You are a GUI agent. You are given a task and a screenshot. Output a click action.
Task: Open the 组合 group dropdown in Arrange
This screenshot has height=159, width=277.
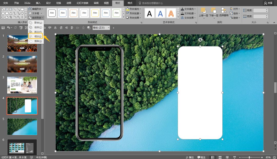[x=235, y=13]
